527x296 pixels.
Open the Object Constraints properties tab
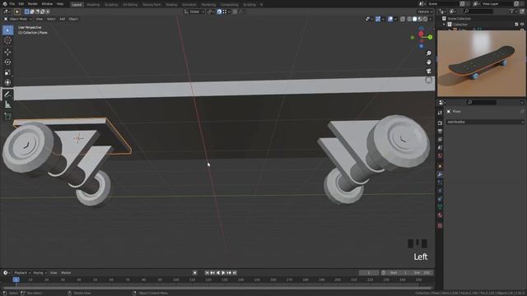point(440,199)
